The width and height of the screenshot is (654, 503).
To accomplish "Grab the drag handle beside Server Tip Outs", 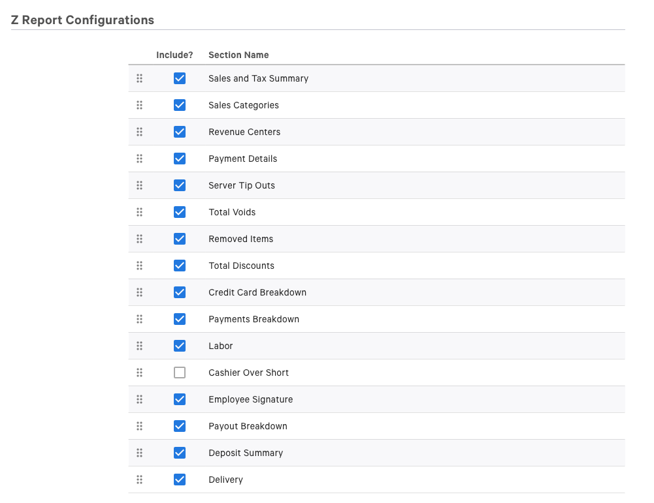I will click(139, 185).
